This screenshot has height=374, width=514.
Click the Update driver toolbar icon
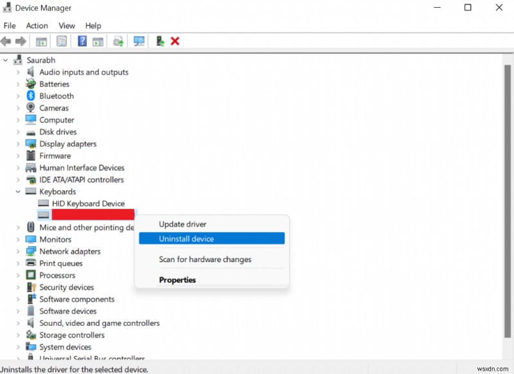tap(118, 41)
